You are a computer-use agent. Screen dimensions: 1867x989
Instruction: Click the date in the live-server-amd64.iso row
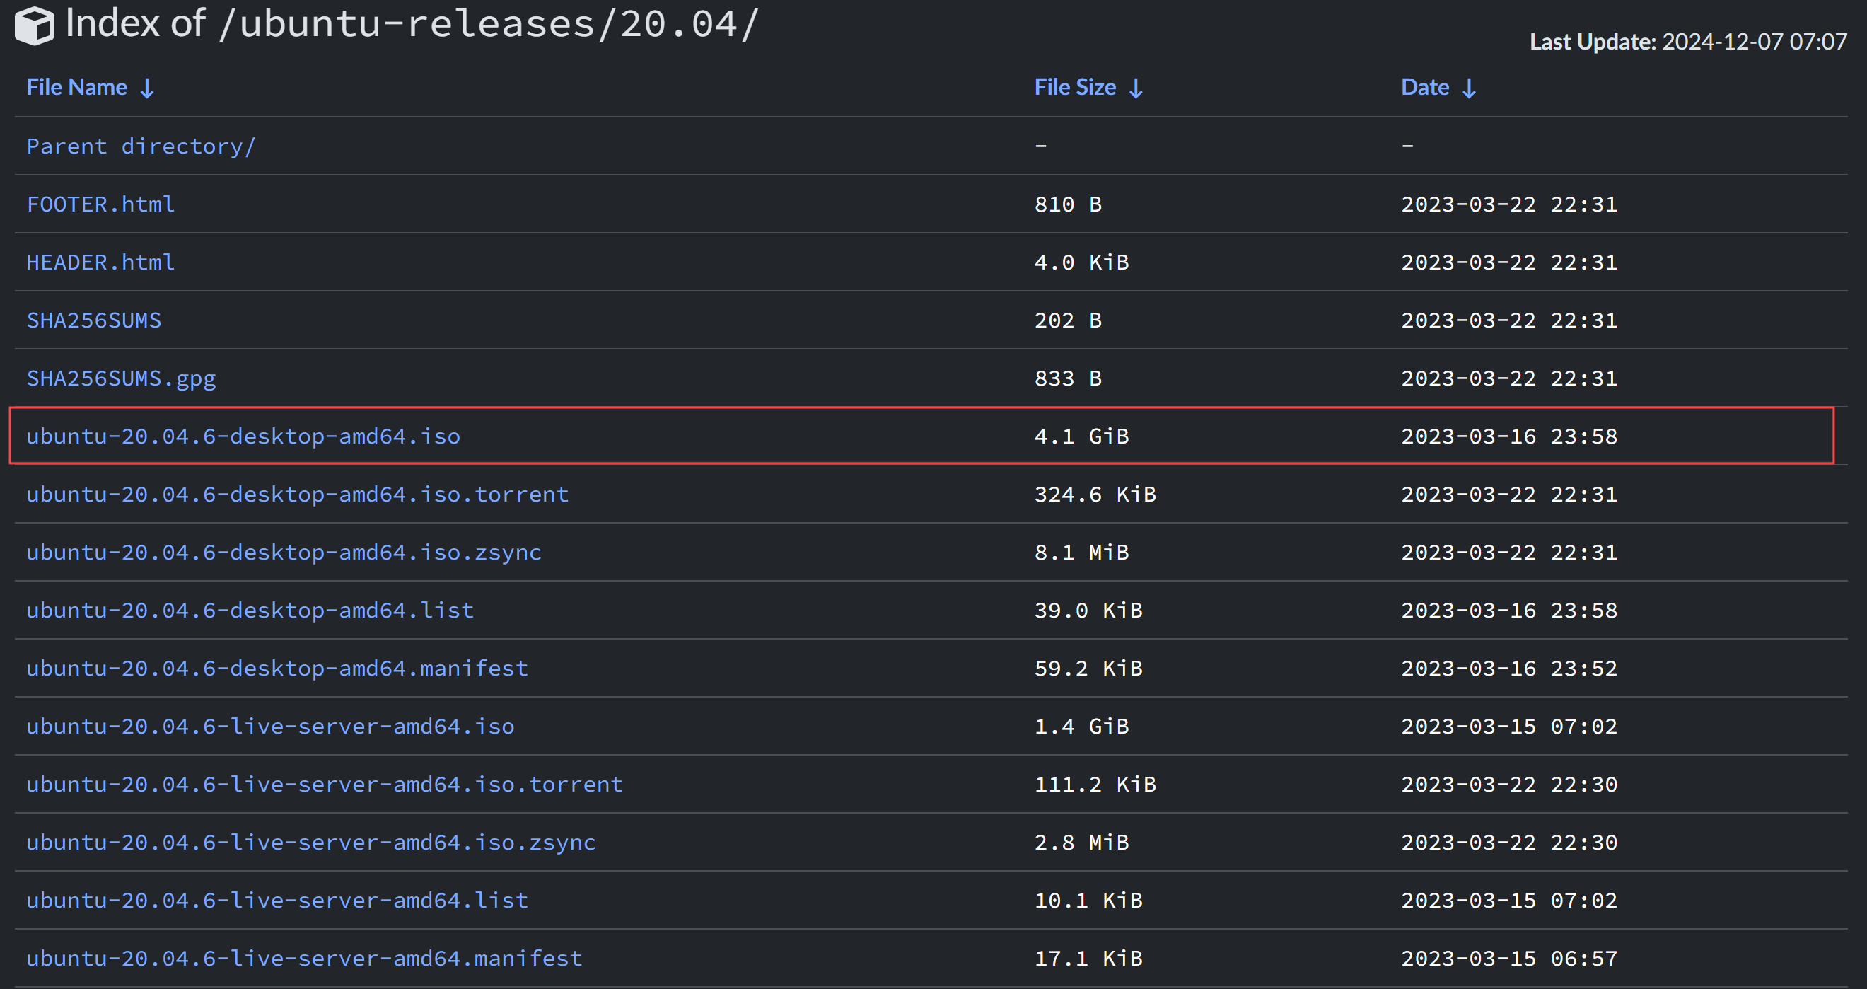tap(1509, 727)
